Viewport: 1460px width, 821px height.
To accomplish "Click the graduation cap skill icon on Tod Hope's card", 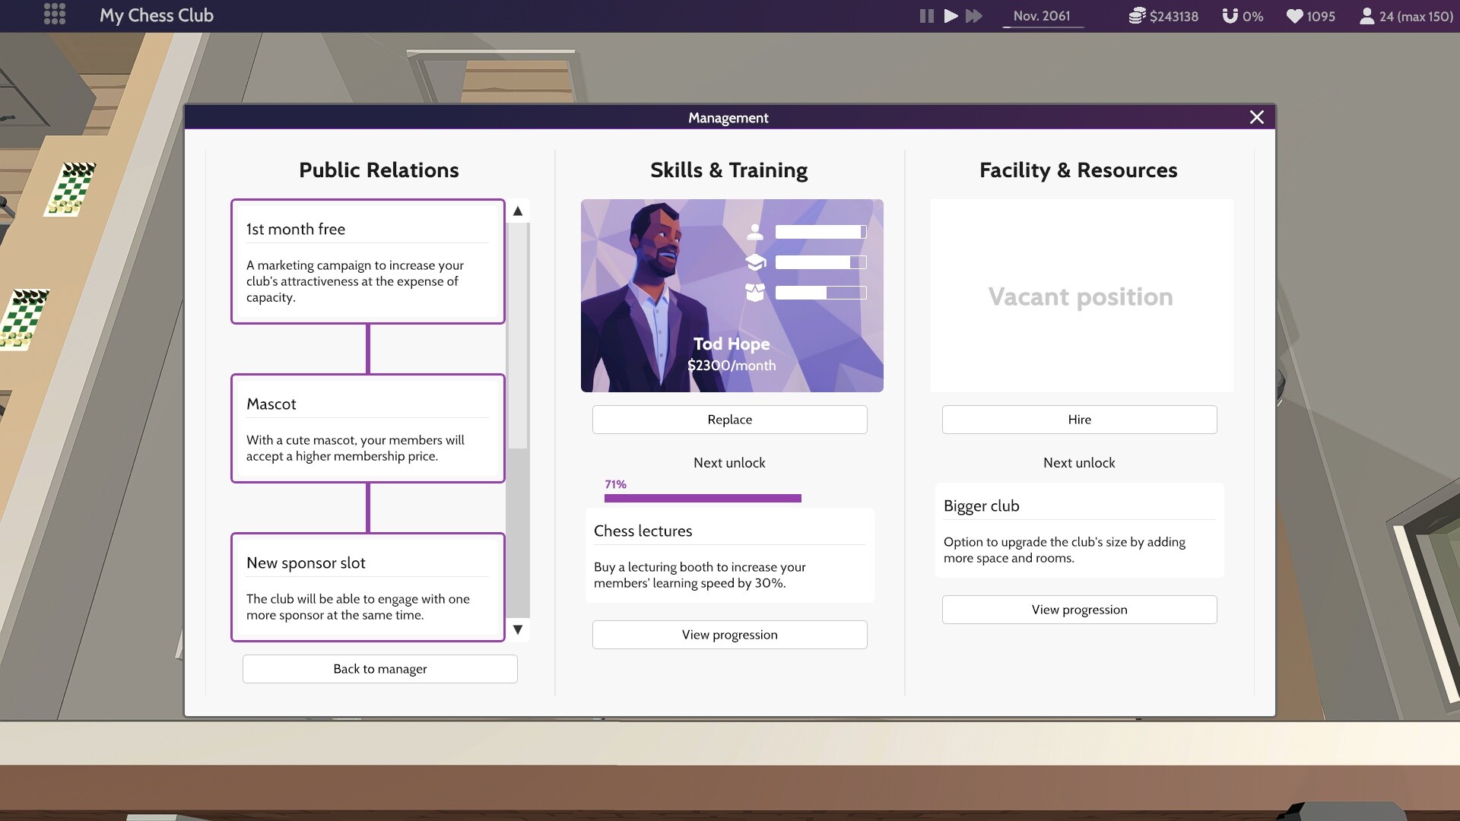I will (x=754, y=262).
